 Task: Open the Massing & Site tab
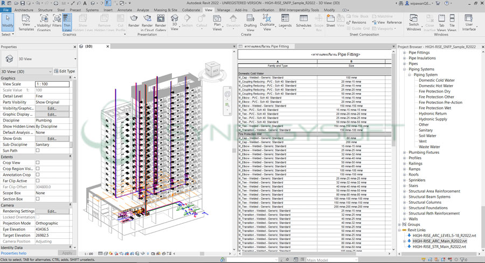click(x=165, y=10)
